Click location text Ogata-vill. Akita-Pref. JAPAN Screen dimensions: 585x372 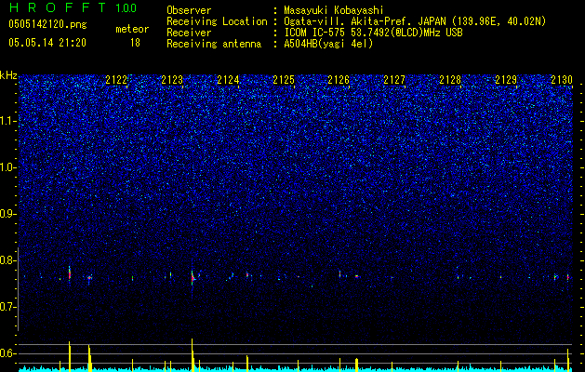[365, 21]
